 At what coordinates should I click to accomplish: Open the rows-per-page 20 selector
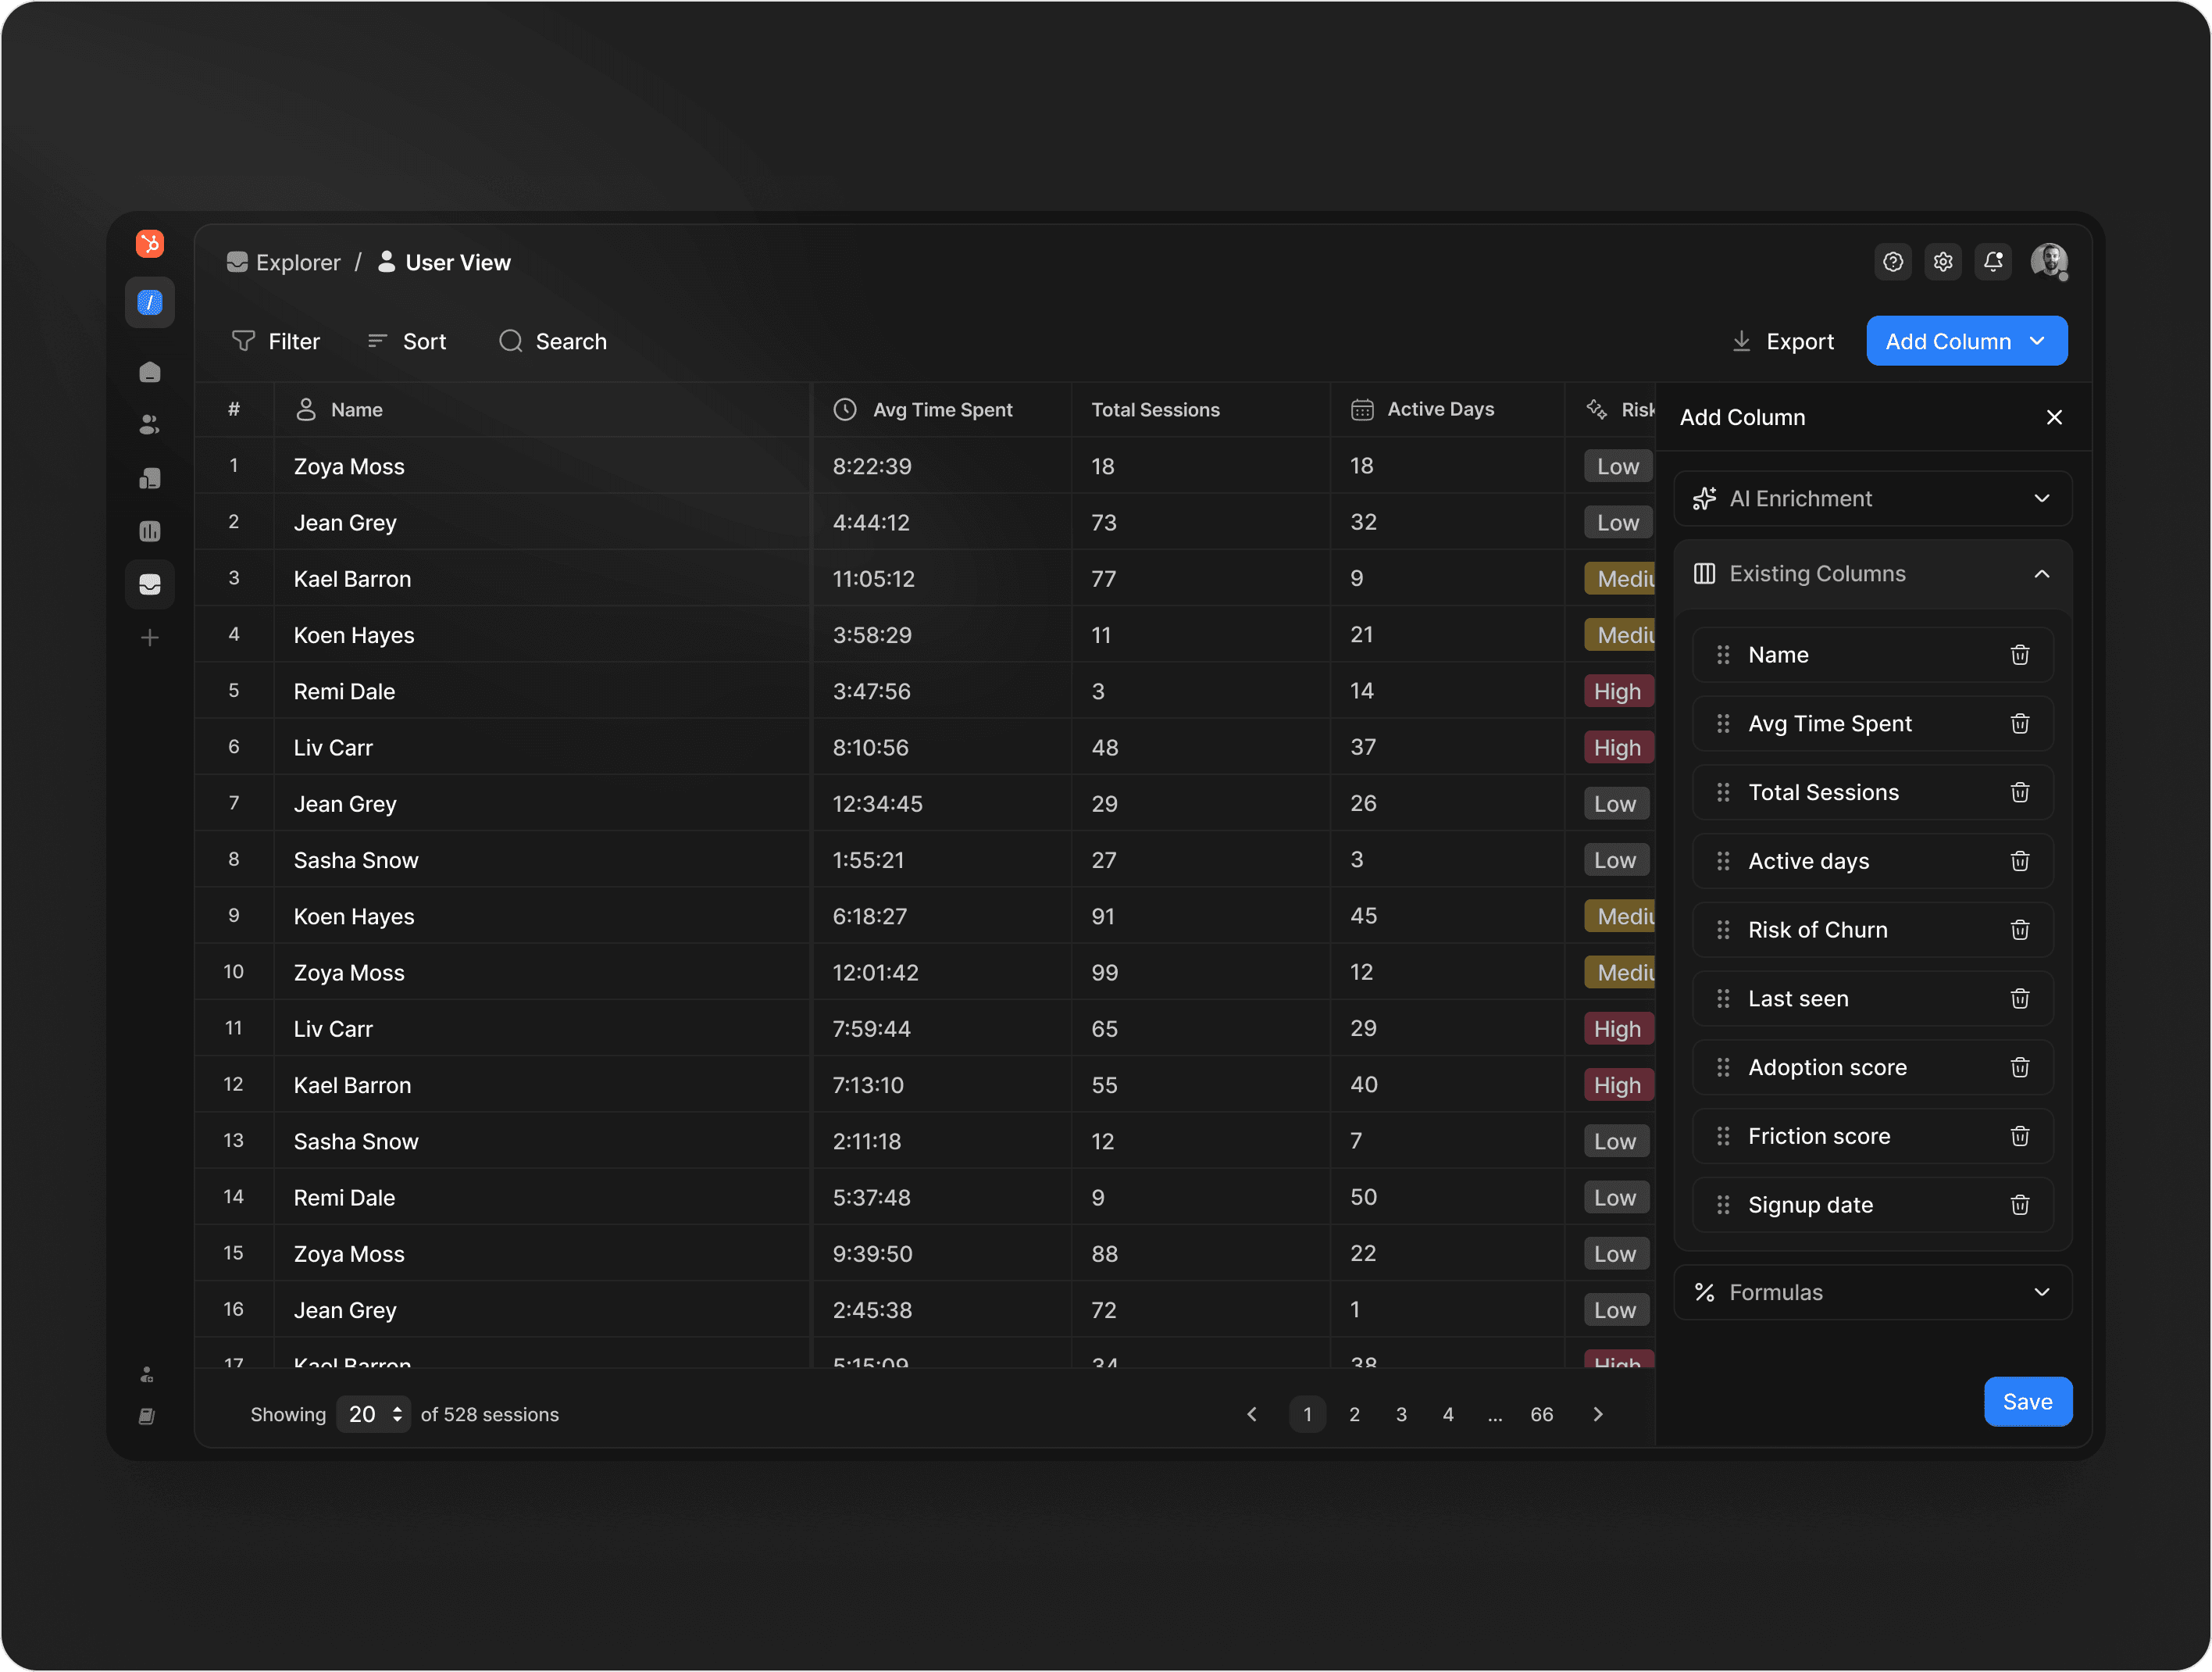pos(374,1414)
